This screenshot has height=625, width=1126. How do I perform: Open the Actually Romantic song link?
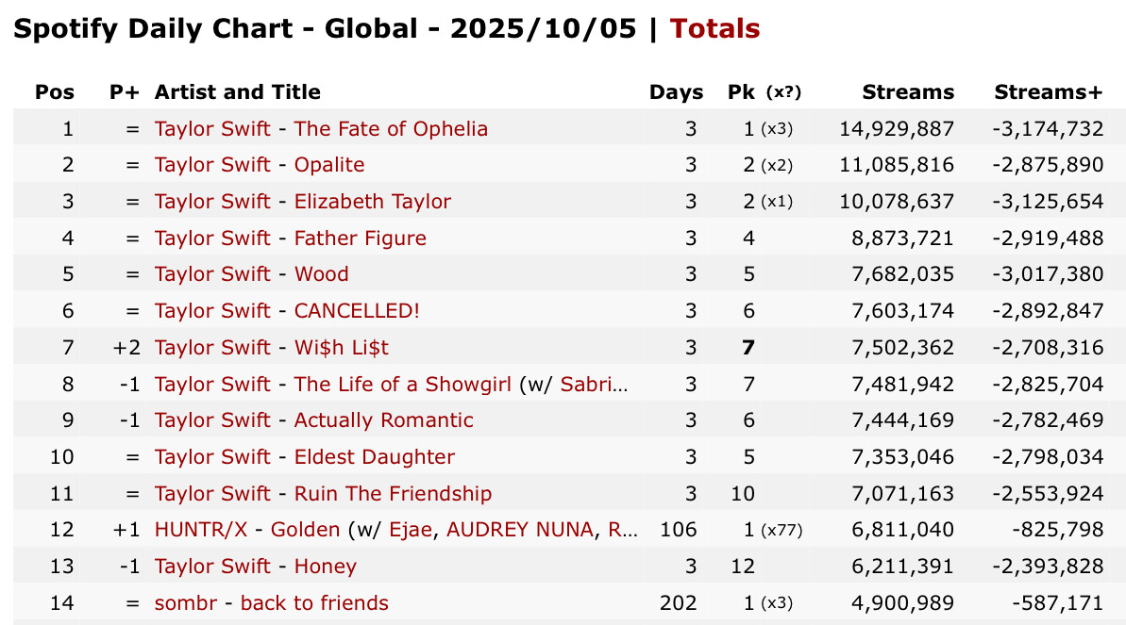[x=383, y=420]
